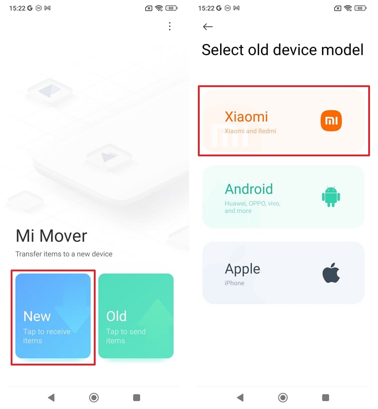This screenshot has height=409, width=378.
Task: Choose Android Huawei, OPPO, vivo option
Action: click(283, 197)
